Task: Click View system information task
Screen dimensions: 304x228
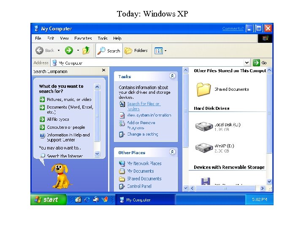Action: (149, 115)
